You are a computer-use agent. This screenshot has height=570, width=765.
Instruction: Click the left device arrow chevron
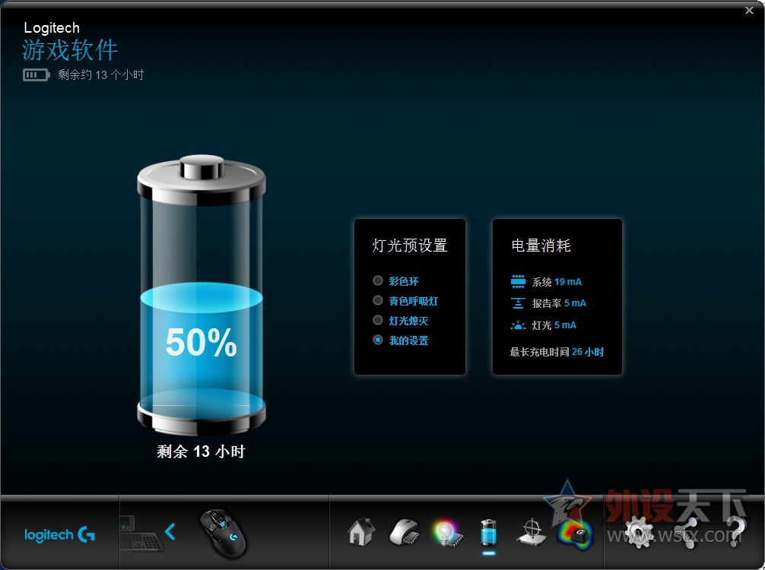pyautogui.click(x=170, y=531)
